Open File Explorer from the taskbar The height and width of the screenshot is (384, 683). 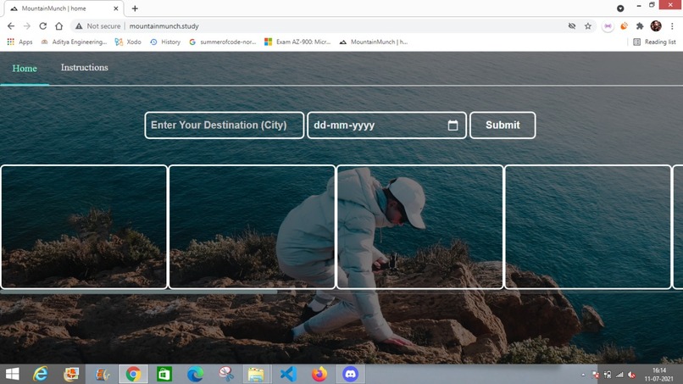[256, 374]
